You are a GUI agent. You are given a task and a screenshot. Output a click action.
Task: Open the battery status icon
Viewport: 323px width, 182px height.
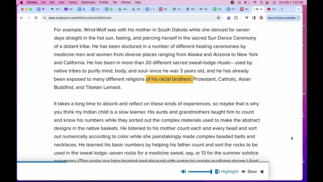pyautogui.click(x=247, y=2)
